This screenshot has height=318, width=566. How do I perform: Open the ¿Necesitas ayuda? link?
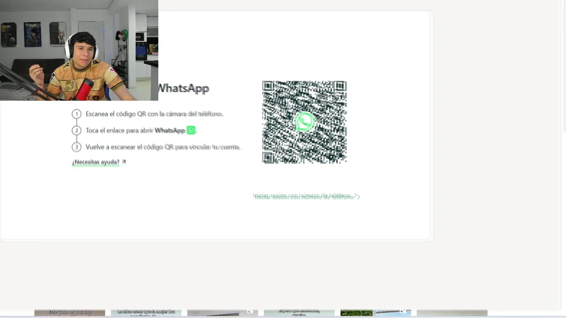[x=96, y=162]
